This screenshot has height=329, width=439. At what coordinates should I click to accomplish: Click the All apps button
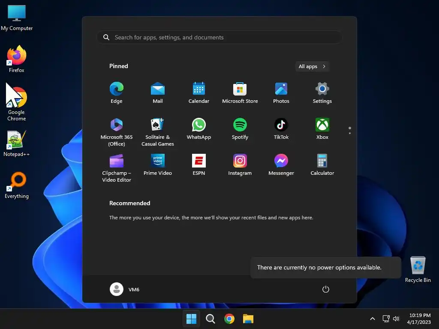pyautogui.click(x=312, y=66)
